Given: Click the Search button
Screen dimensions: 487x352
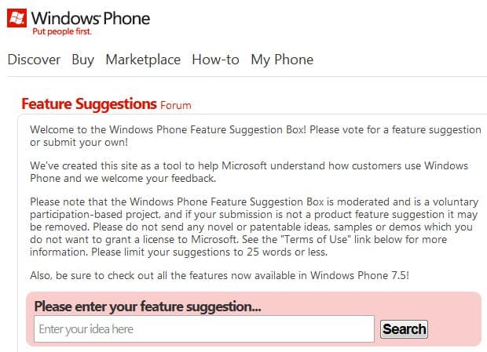Looking at the screenshot, I should [404, 329].
